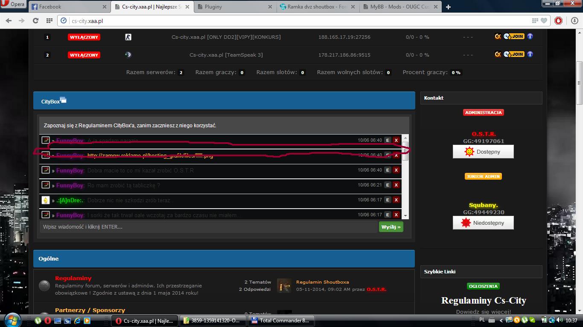Add page to bookmarks with heart icon
The image size is (583, 327).
[544, 20]
